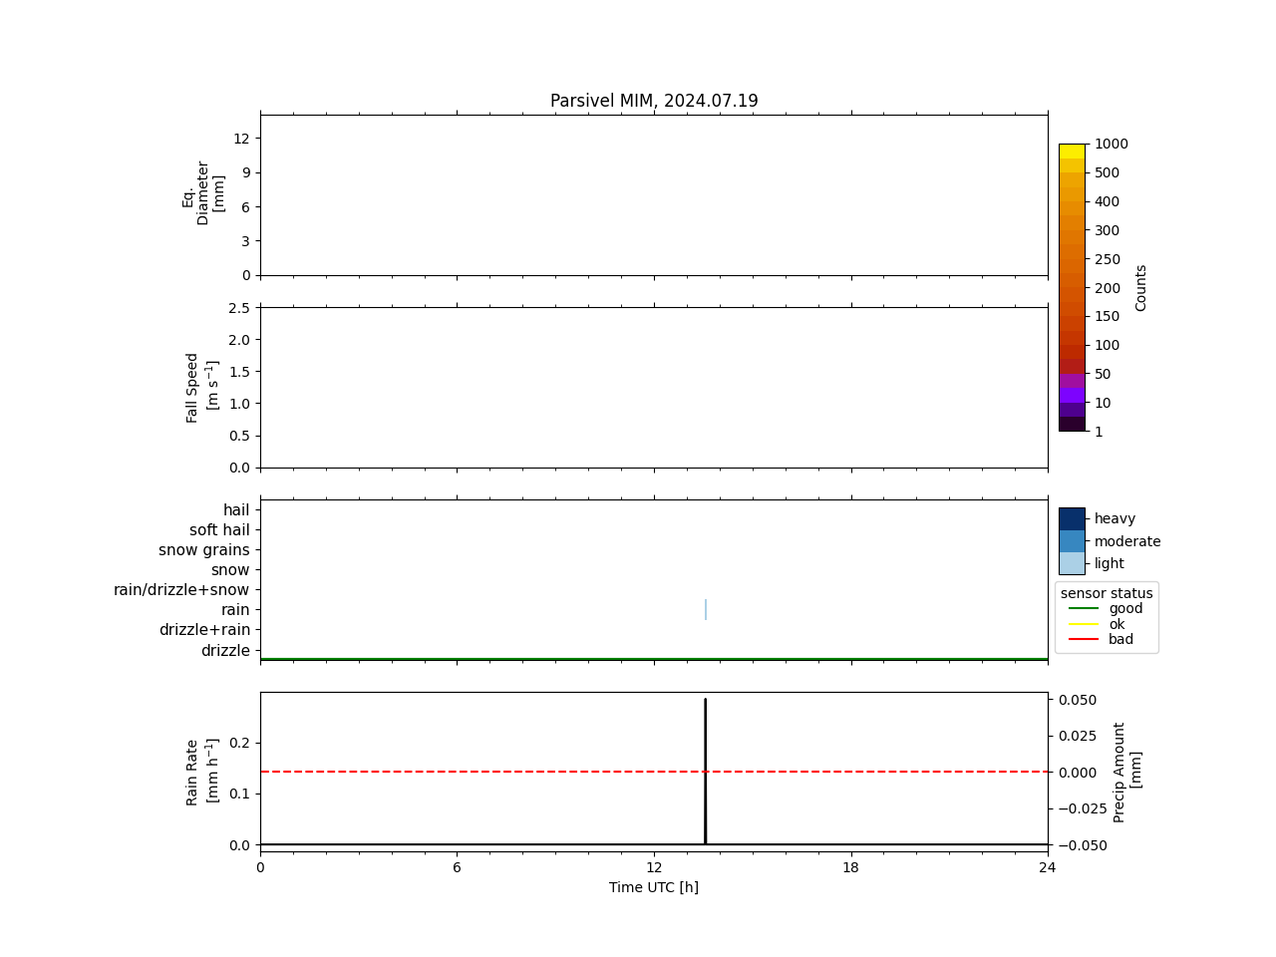1276x957 pixels.
Task: Click the black rain rate spike peak
Action: click(x=705, y=701)
